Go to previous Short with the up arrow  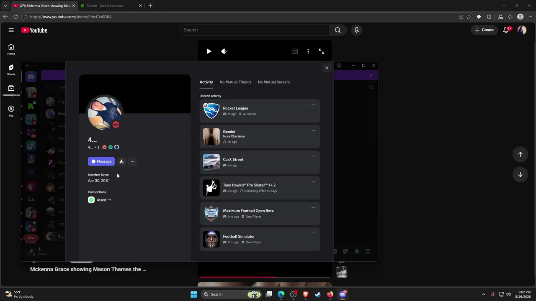[x=520, y=154]
